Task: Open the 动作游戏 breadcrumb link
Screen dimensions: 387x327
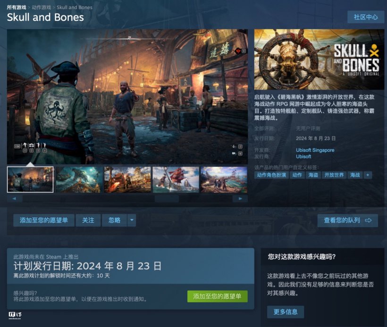Action: point(42,8)
